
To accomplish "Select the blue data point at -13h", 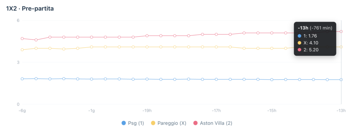I will [x=341, y=80].
